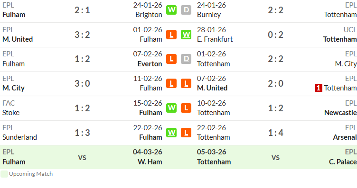Click the Stoke team name in FAC row
357x188 pixels.
point(11,113)
